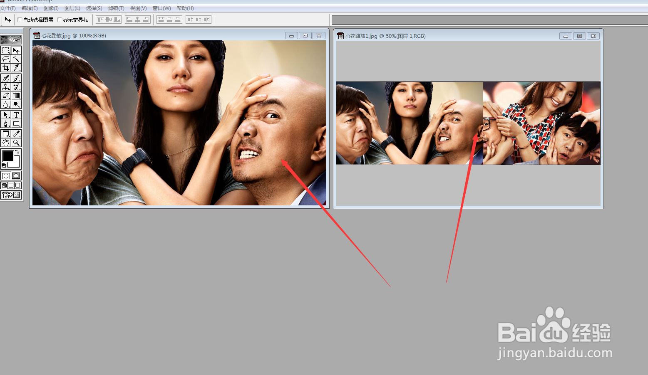
Task: Select the Crop tool
Action: (6, 67)
